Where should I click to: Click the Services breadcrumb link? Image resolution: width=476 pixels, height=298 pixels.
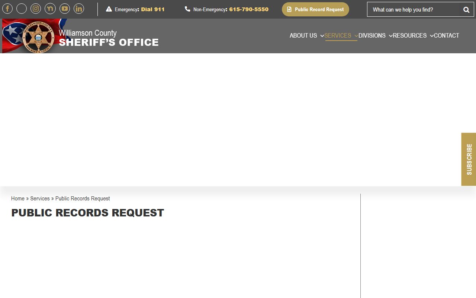(x=40, y=199)
